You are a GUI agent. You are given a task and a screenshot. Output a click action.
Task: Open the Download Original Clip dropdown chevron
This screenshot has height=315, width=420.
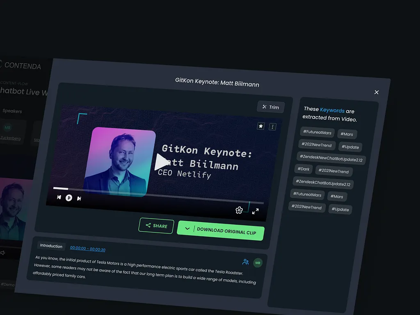[x=187, y=228]
